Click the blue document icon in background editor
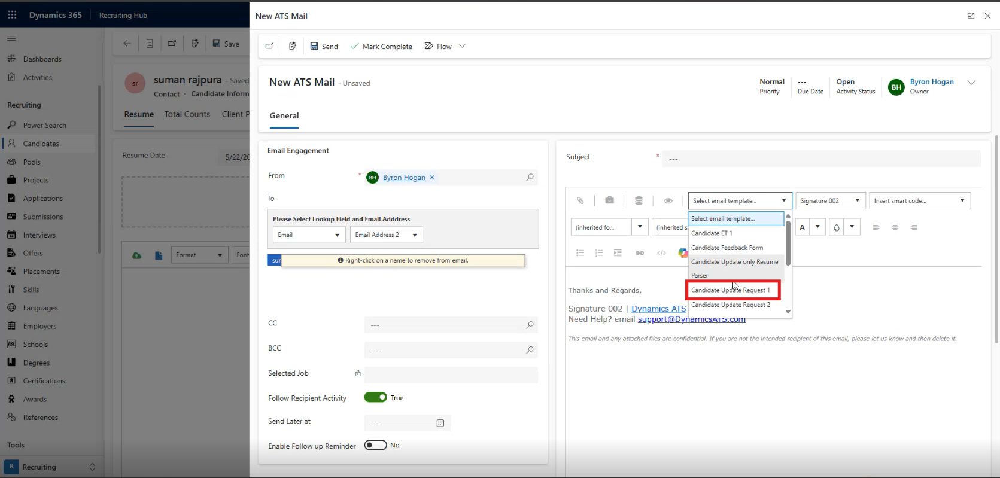The image size is (1000, 478). point(159,255)
